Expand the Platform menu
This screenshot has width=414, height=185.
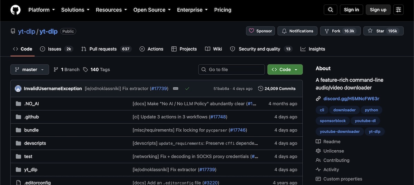(x=42, y=10)
